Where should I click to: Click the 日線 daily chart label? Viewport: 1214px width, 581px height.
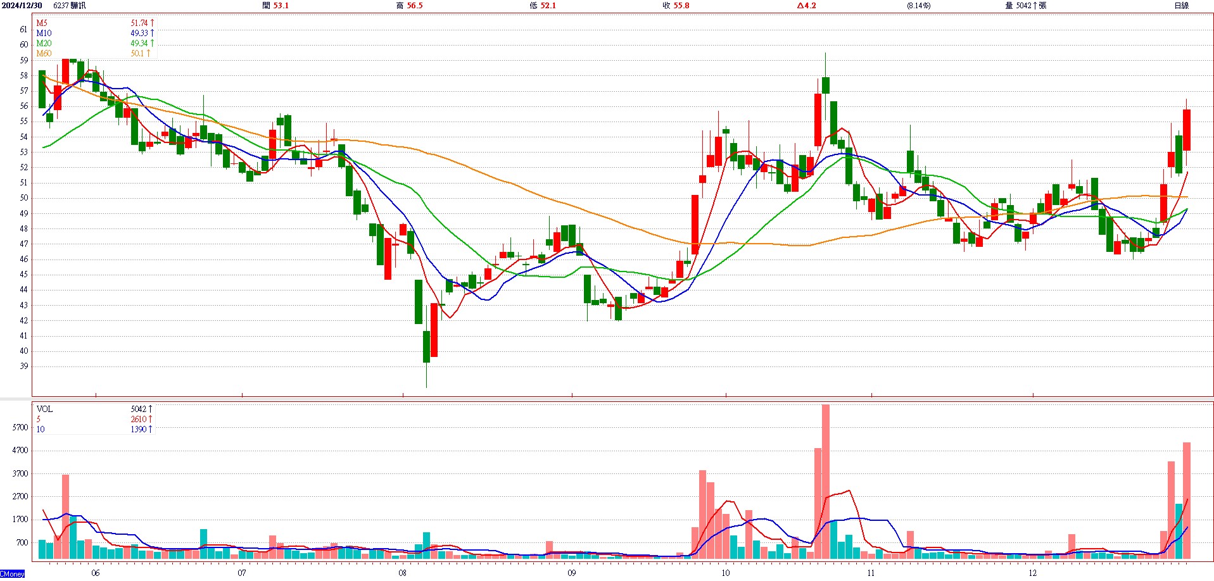[1181, 6]
